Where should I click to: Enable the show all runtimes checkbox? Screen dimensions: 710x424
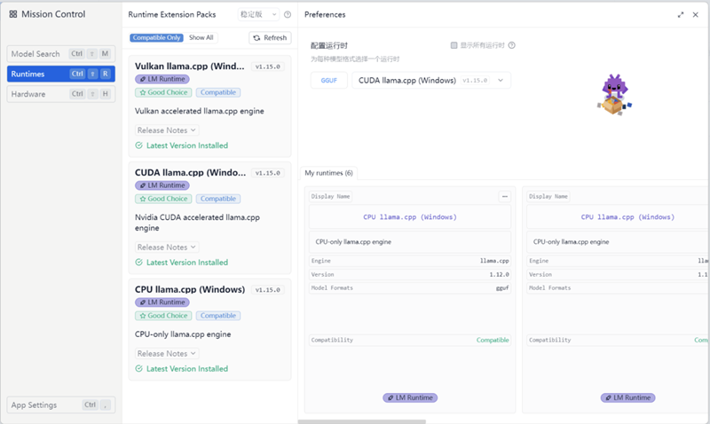[454, 45]
